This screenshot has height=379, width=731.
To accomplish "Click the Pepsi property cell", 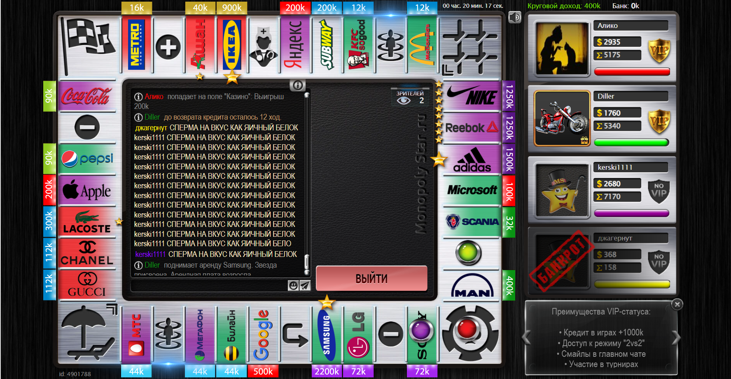I will tap(87, 159).
